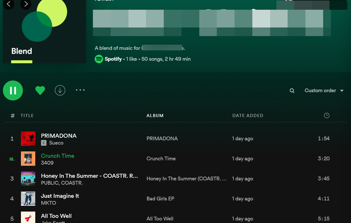Open artist MKTO
This screenshot has height=223, width=351.
(x=48, y=203)
